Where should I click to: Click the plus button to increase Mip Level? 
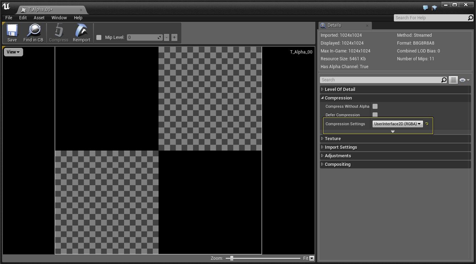point(174,37)
